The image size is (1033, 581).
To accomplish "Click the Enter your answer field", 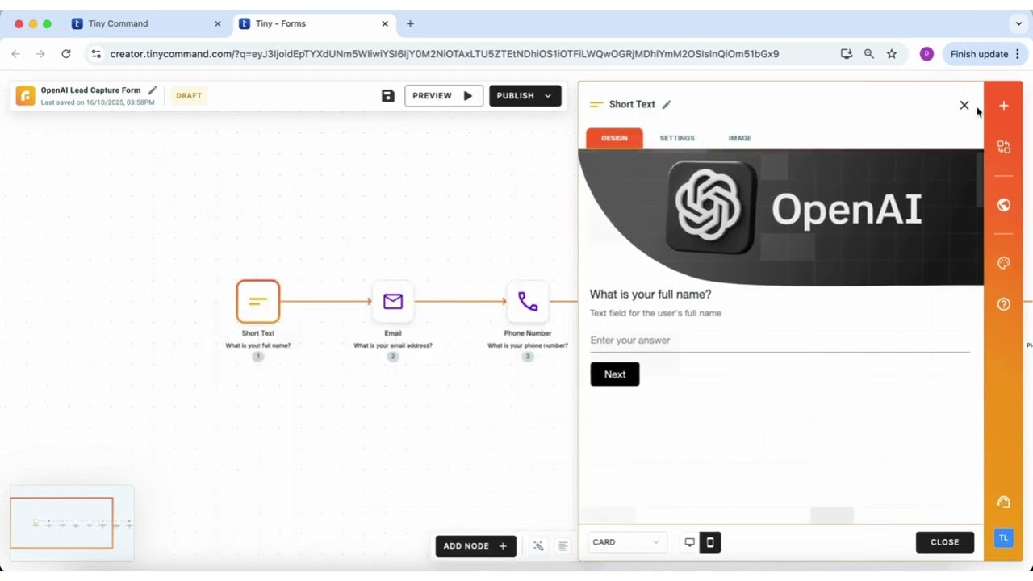I will [779, 341].
